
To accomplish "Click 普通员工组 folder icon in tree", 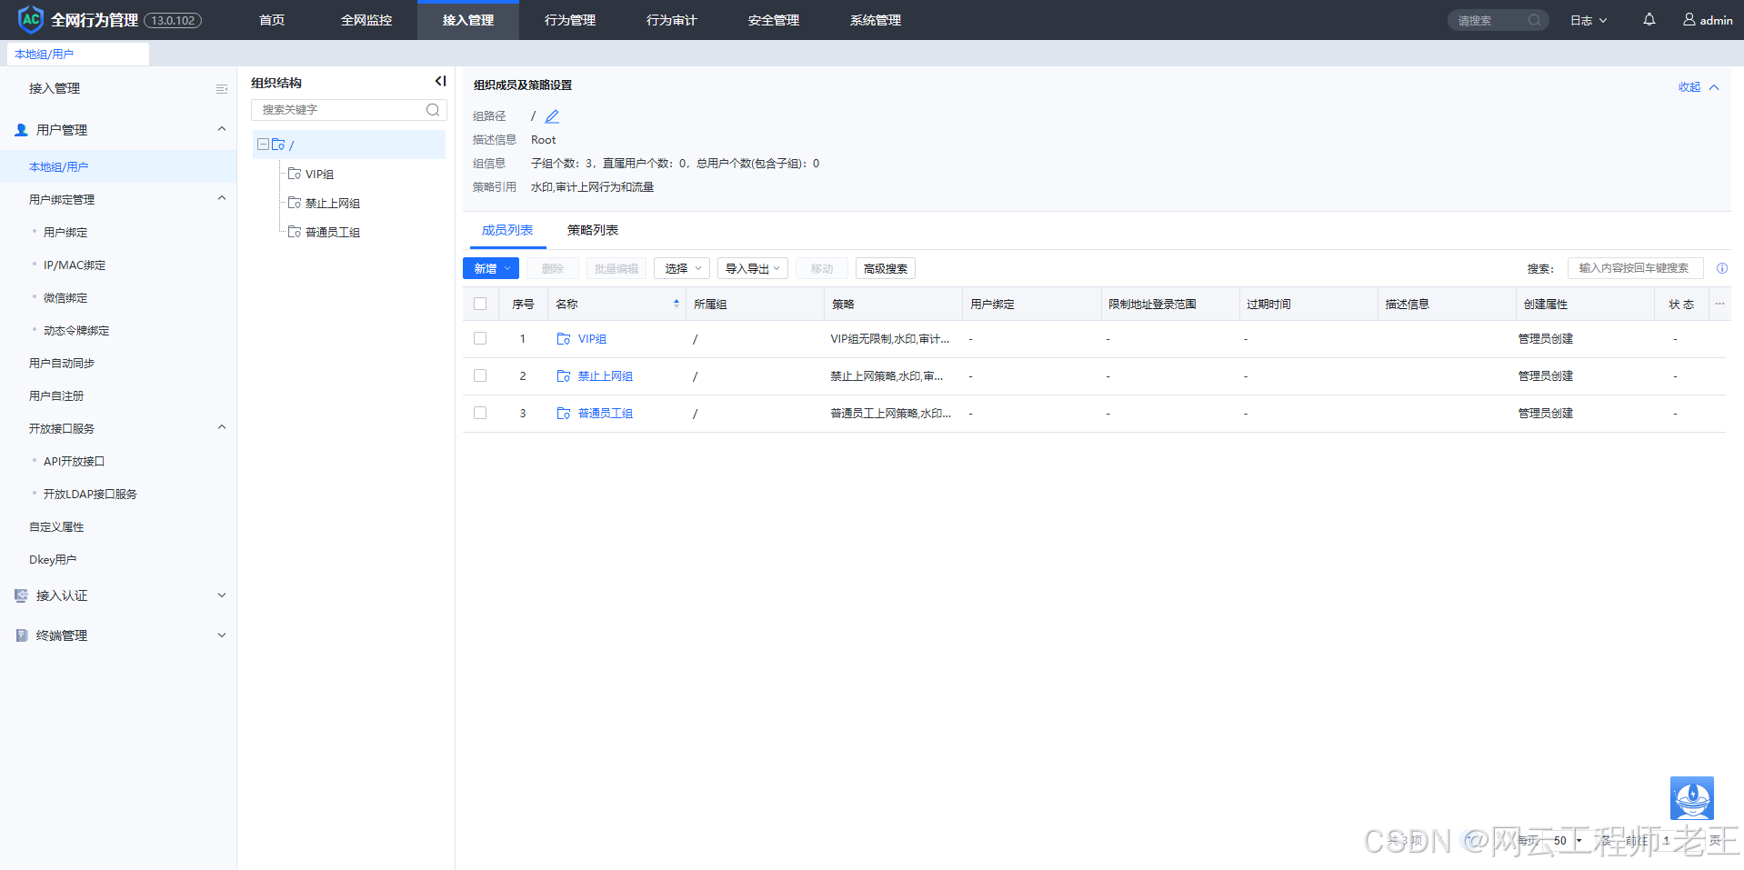I will pyautogui.click(x=295, y=232).
